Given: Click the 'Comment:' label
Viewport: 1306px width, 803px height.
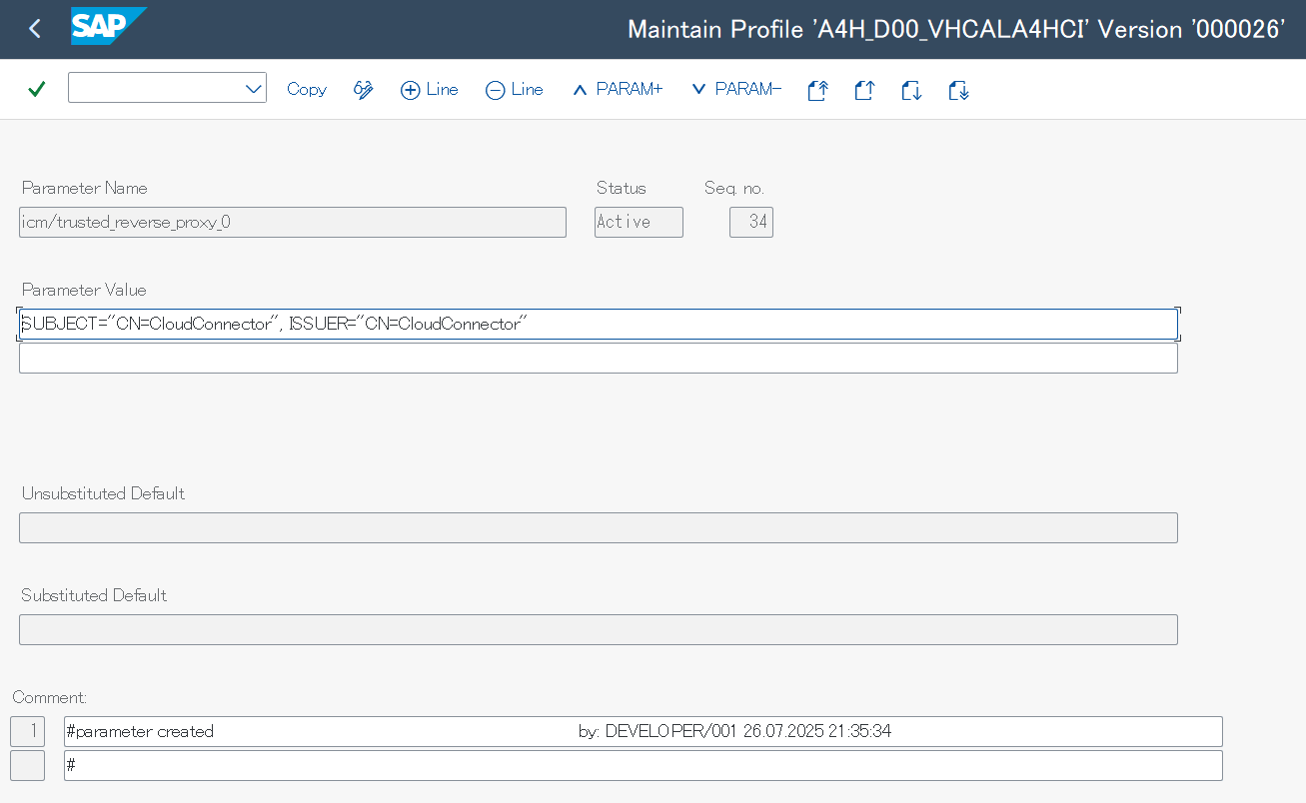Looking at the screenshot, I should [x=50, y=697].
